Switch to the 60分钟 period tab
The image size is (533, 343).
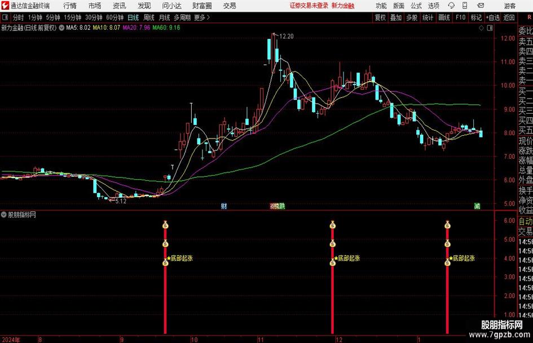pos(115,17)
